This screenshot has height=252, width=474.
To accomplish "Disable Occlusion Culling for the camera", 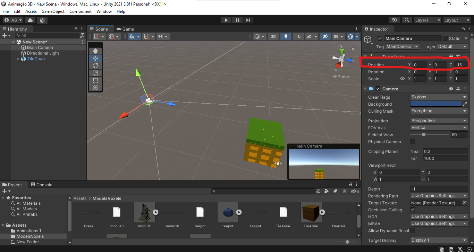I will tap(413, 210).
